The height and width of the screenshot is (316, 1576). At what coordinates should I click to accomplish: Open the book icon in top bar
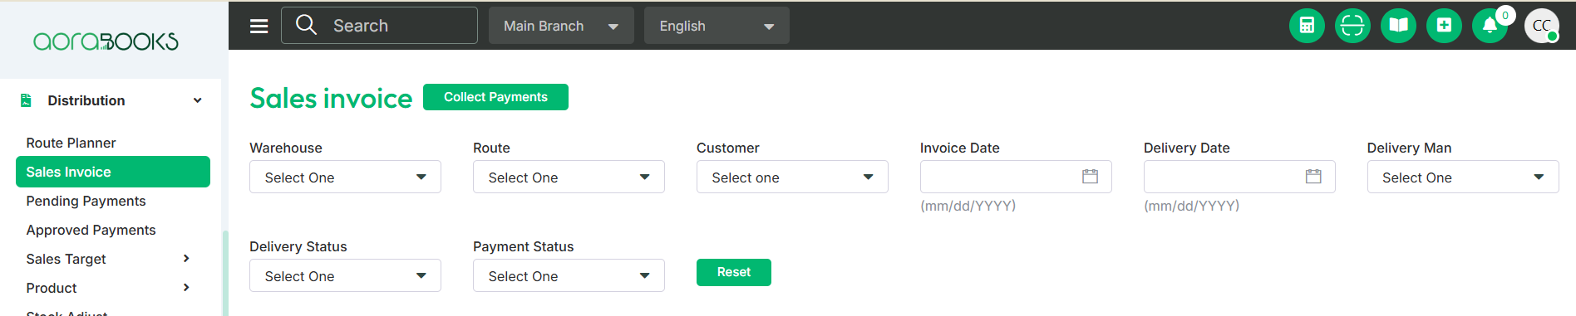point(1398,26)
